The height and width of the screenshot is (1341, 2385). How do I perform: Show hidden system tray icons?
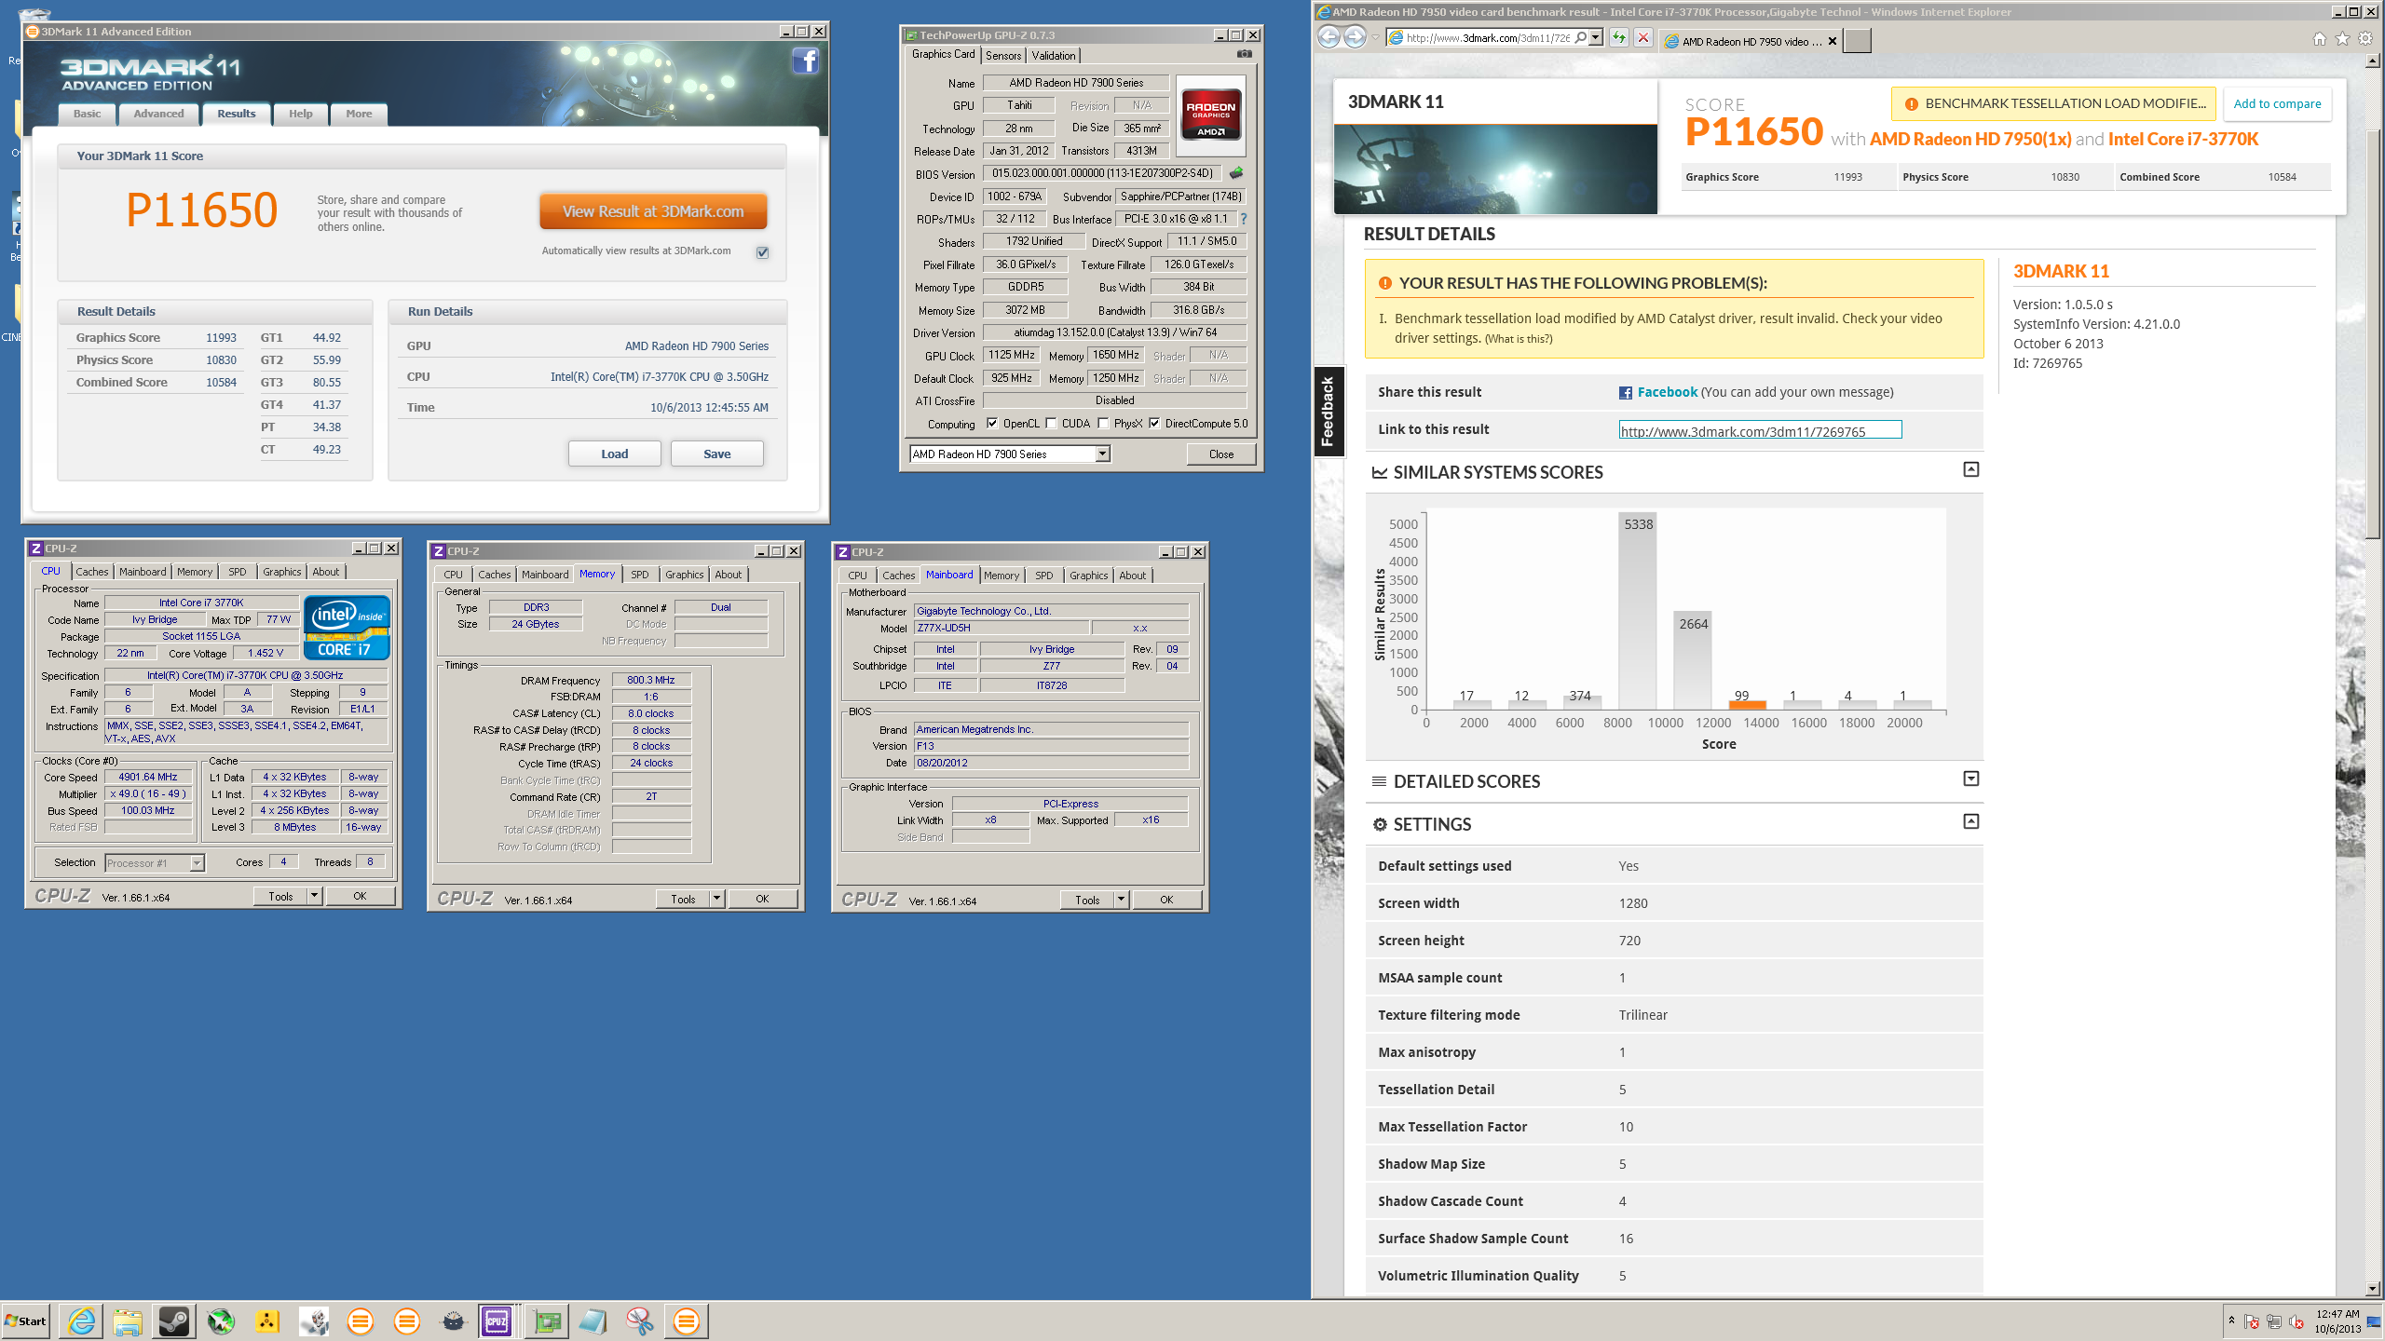2231,1321
